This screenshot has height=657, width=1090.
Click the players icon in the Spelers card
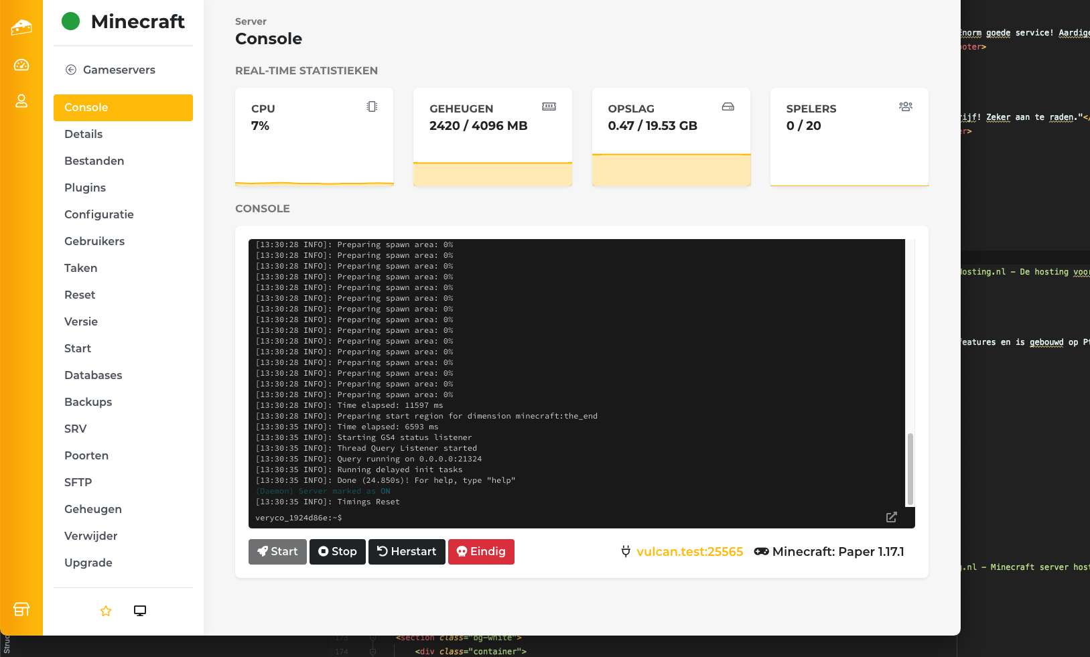click(x=905, y=106)
